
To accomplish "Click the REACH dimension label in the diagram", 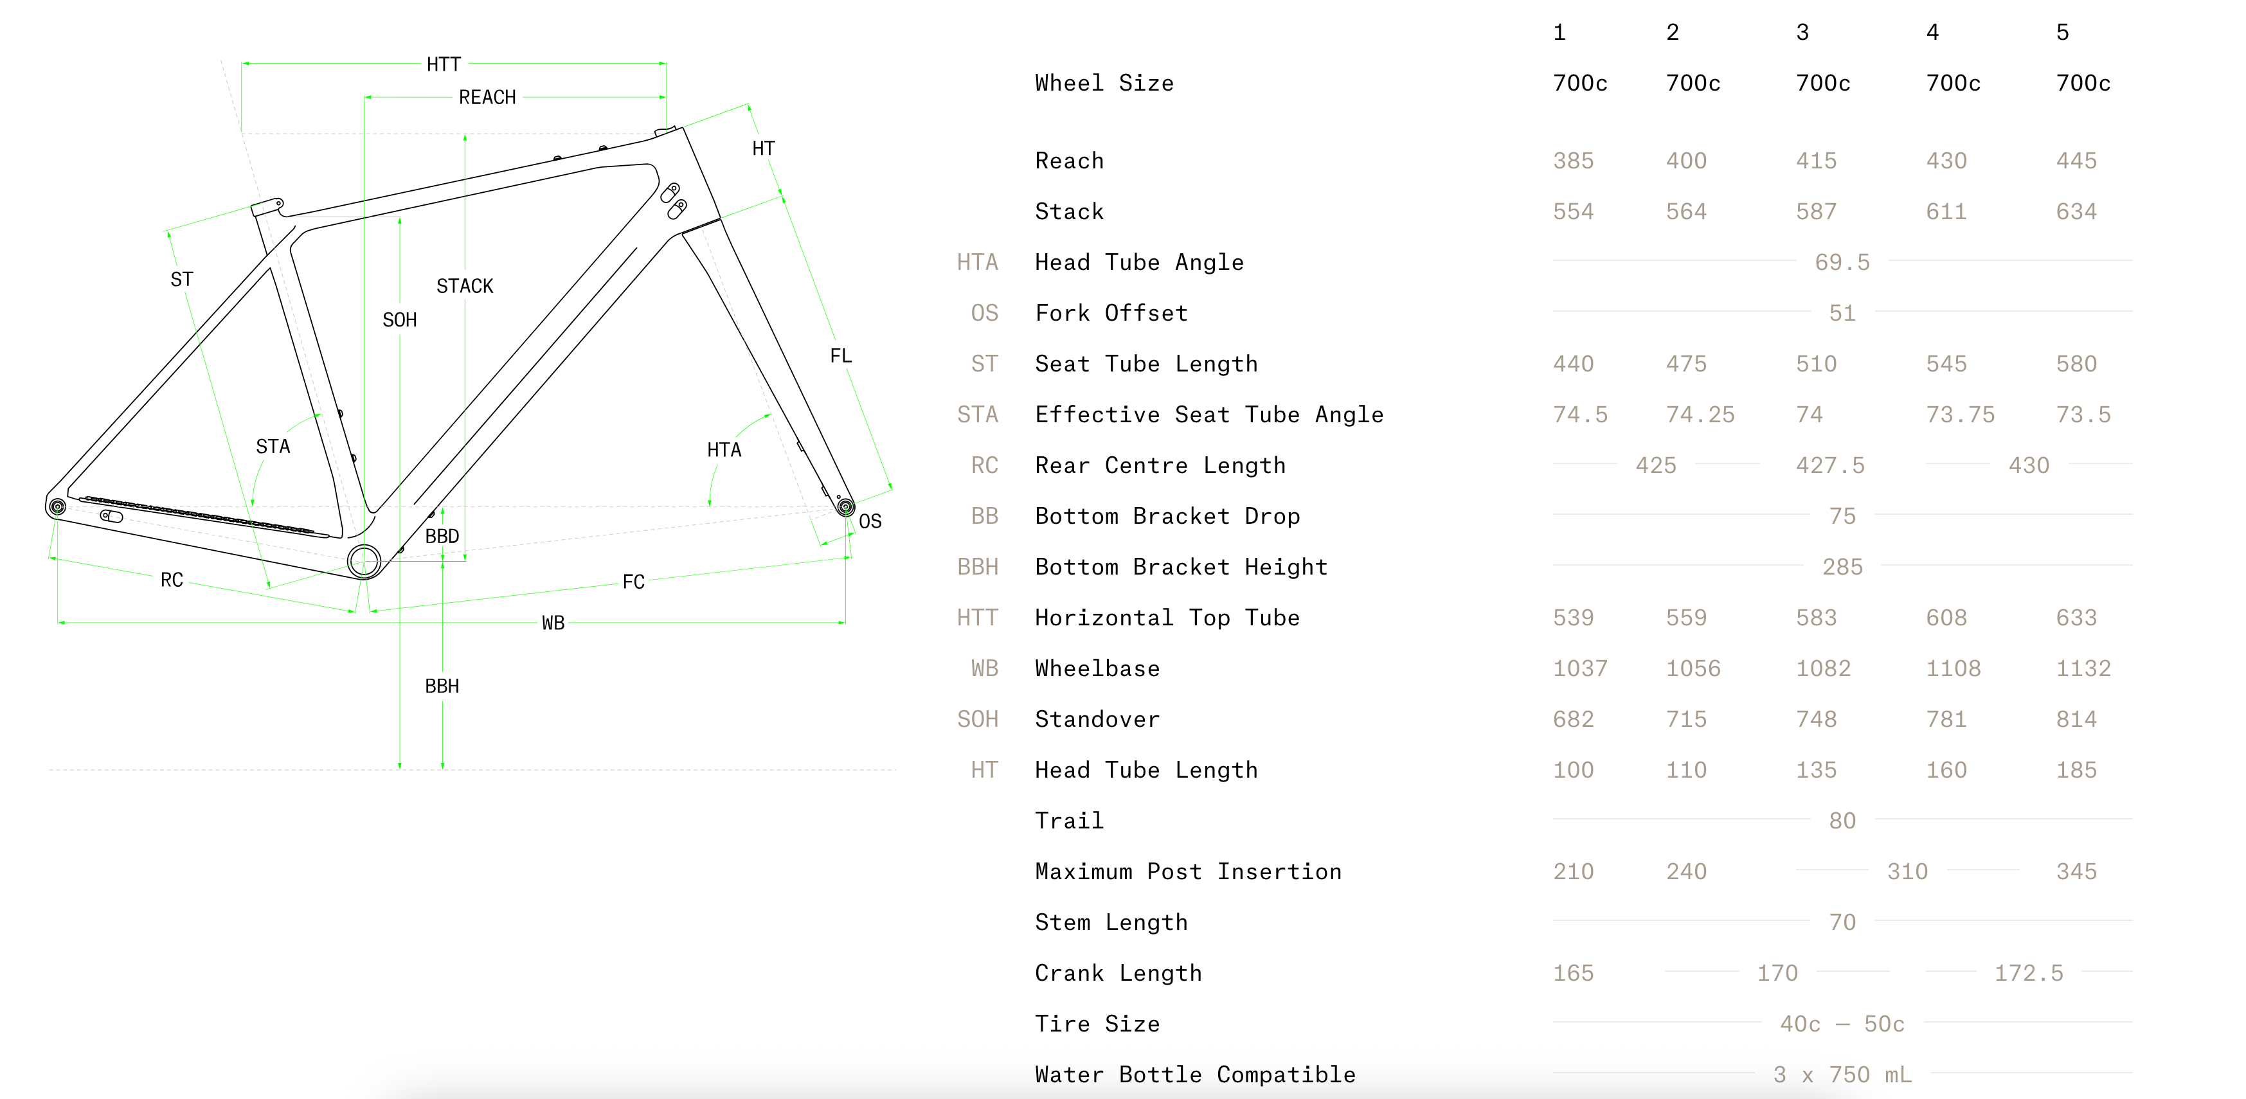I will click(487, 98).
